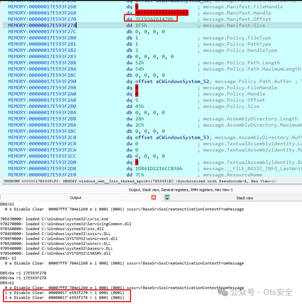Click the Stack view panel icon

(167, 198)
